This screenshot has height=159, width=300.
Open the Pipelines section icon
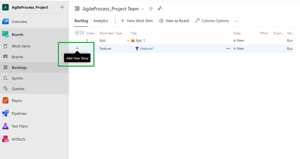coord(5,114)
